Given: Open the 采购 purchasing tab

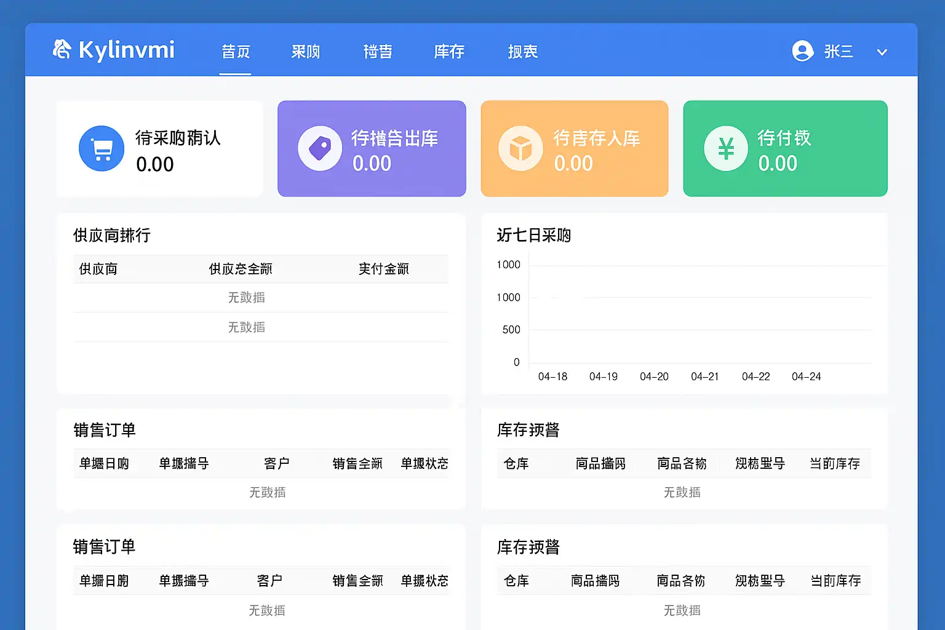Looking at the screenshot, I should 306,52.
